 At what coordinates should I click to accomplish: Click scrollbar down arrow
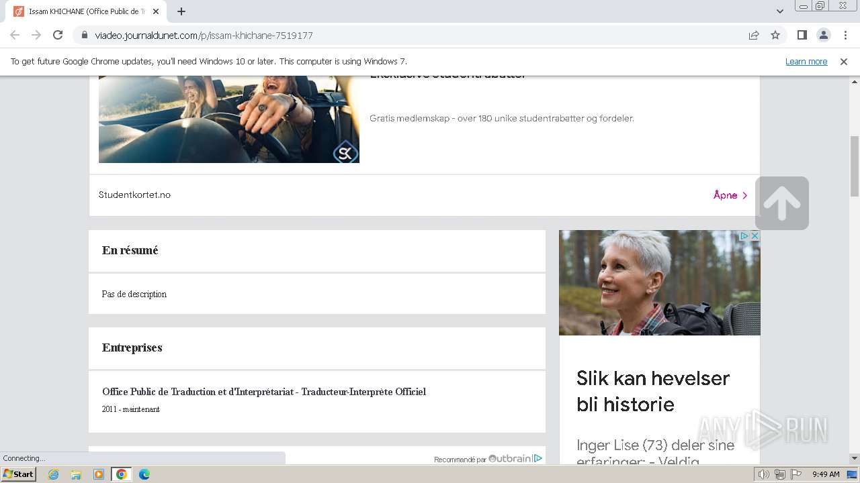[x=855, y=458]
